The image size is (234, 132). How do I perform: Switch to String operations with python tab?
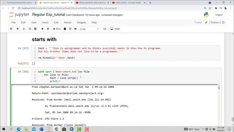(92, 3)
